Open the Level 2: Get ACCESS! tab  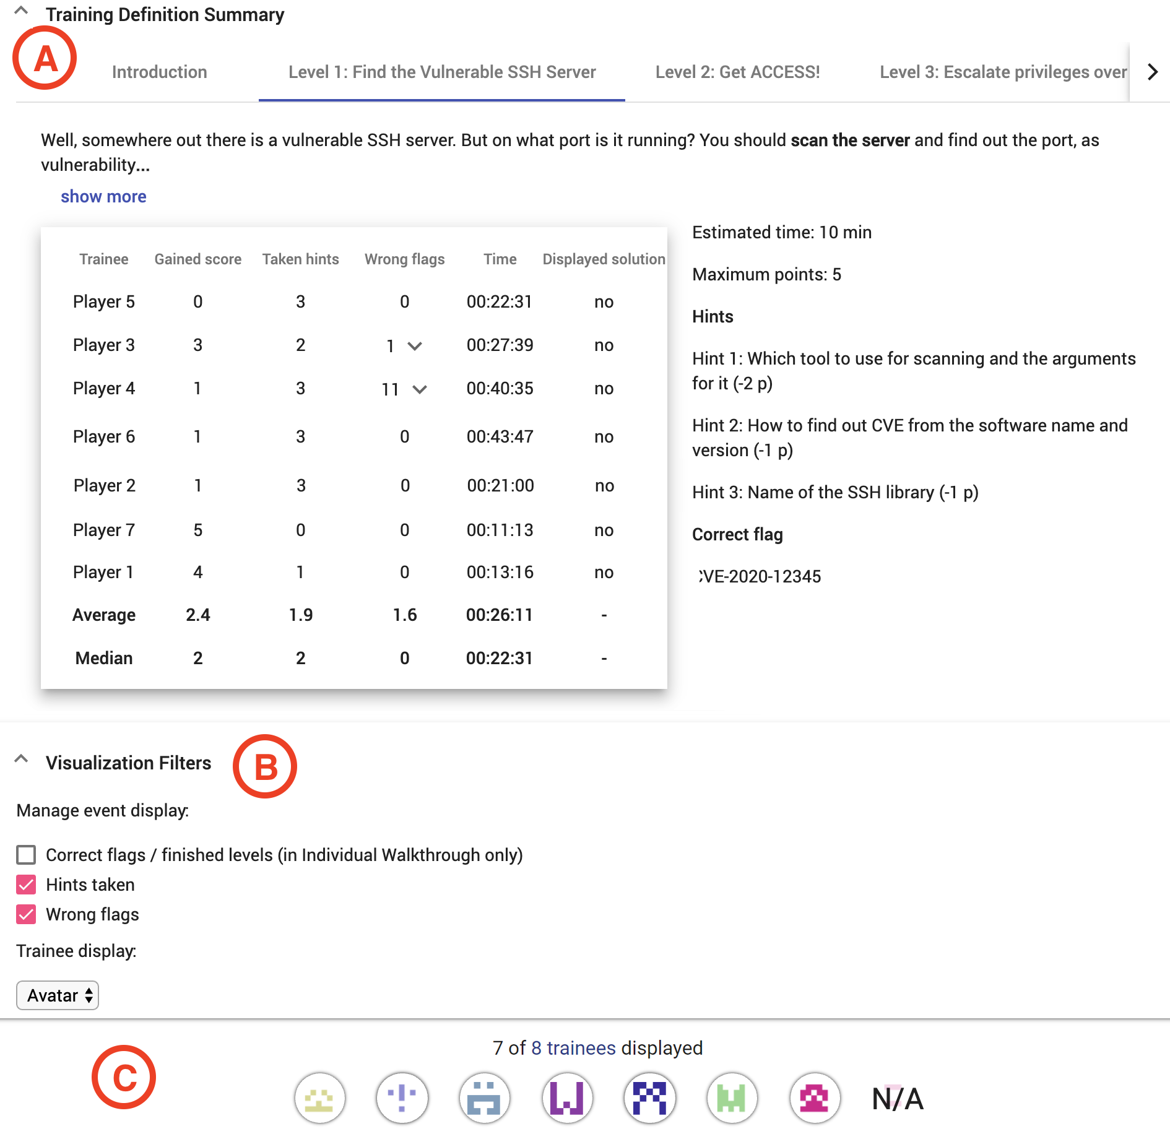(737, 72)
